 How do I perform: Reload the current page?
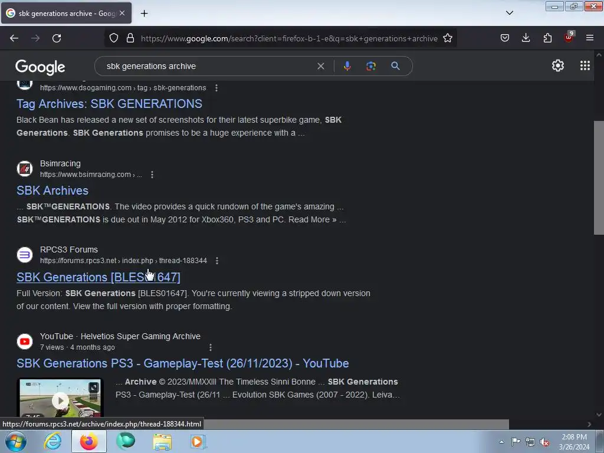[57, 38]
